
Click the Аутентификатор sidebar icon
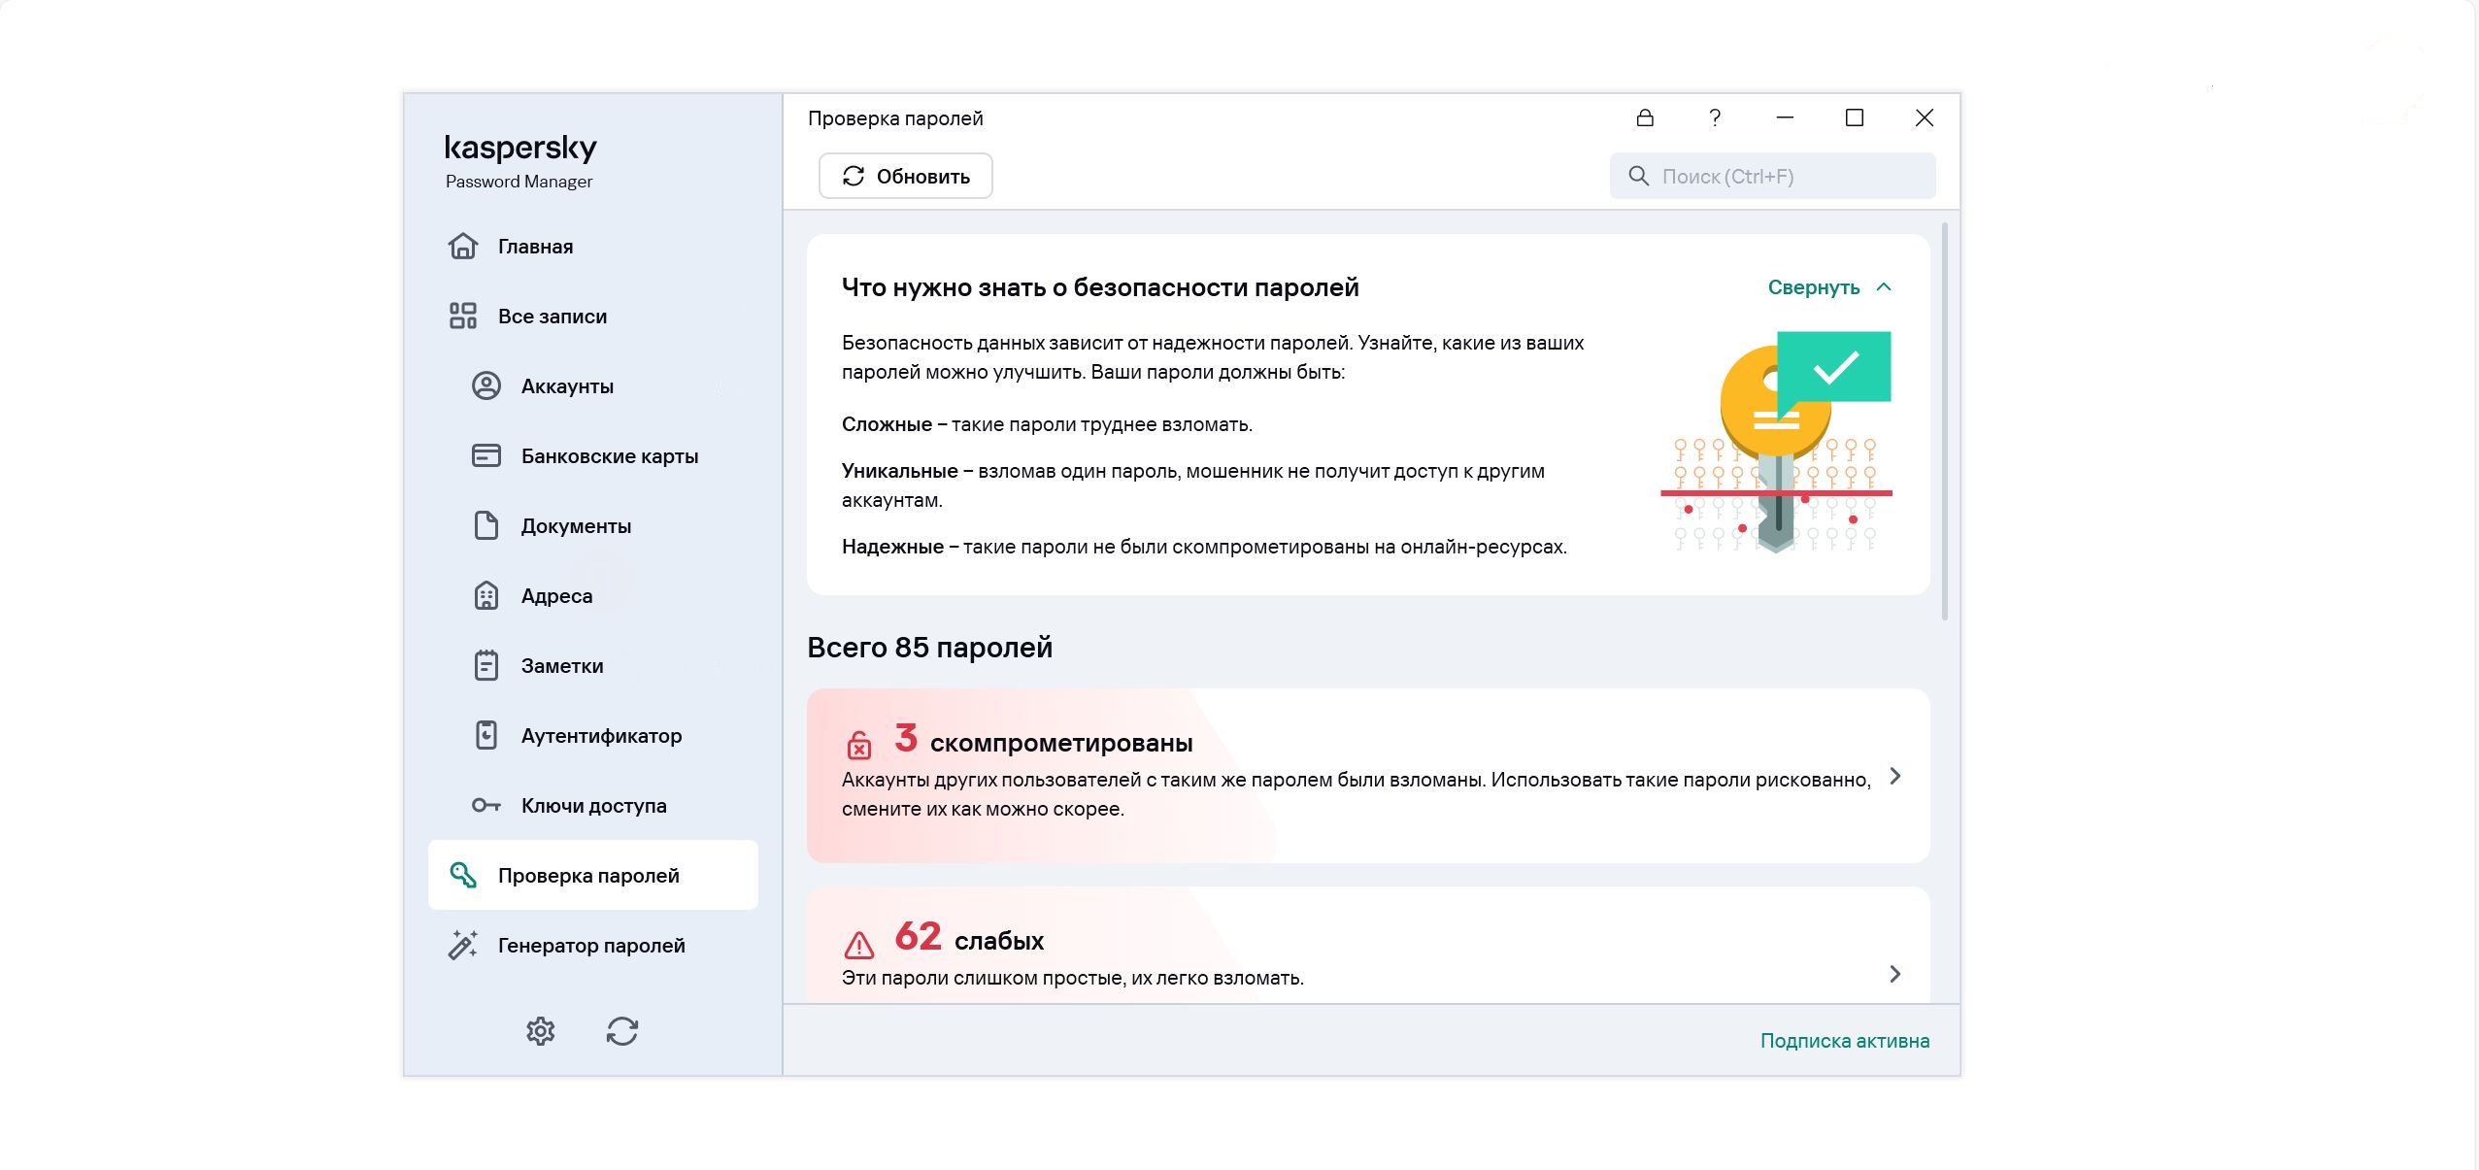pos(486,735)
